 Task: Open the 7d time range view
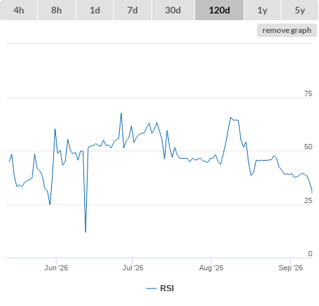click(x=133, y=10)
